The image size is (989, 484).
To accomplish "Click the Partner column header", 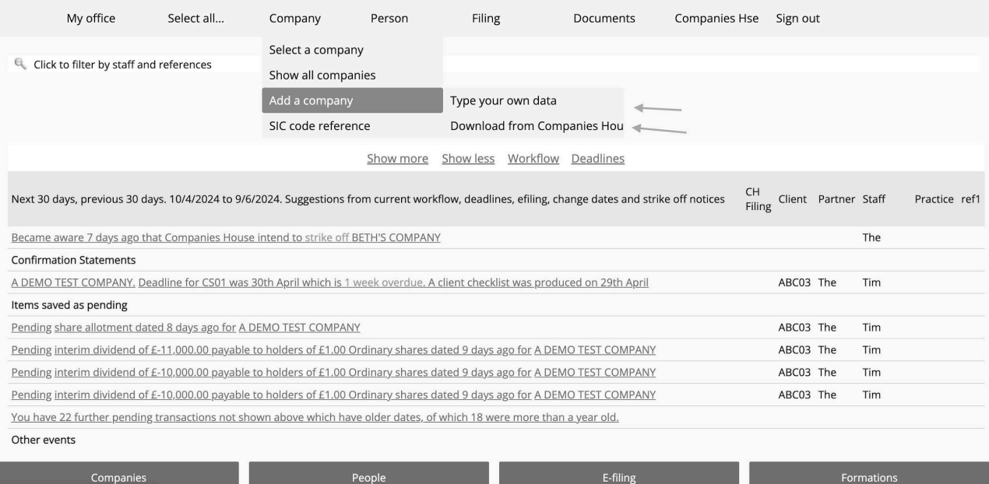I will [x=836, y=199].
